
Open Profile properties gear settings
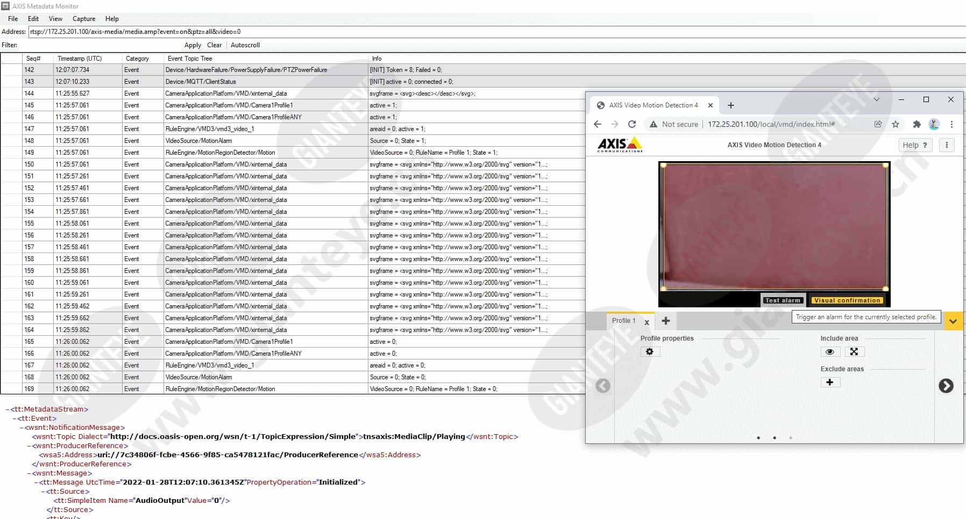pos(650,351)
